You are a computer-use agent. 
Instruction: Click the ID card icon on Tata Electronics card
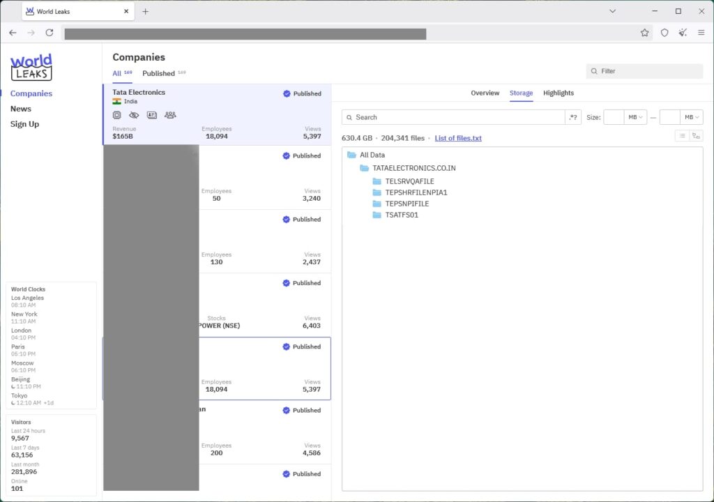click(x=152, y=115)
